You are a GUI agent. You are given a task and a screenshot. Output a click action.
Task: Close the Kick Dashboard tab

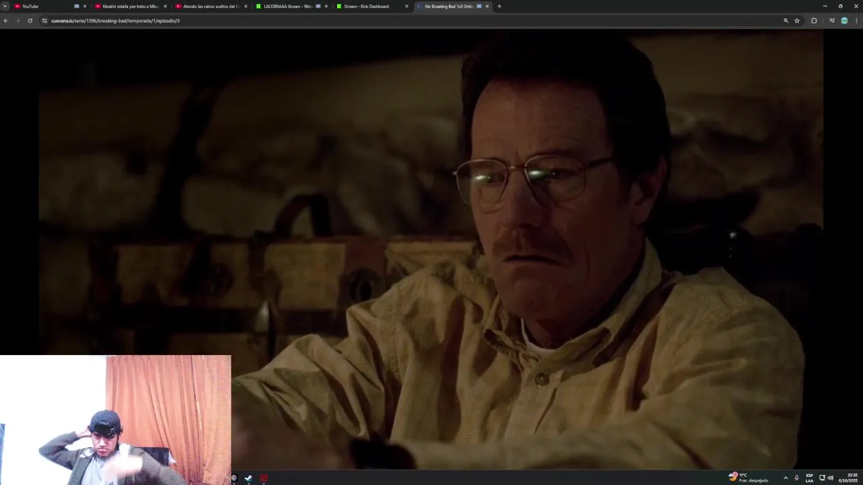pyautogui.click(x=407, y=6)
